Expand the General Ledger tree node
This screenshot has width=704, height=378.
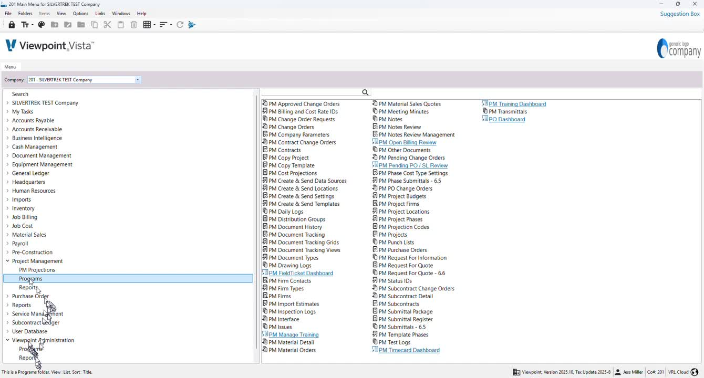click(7, 173)
